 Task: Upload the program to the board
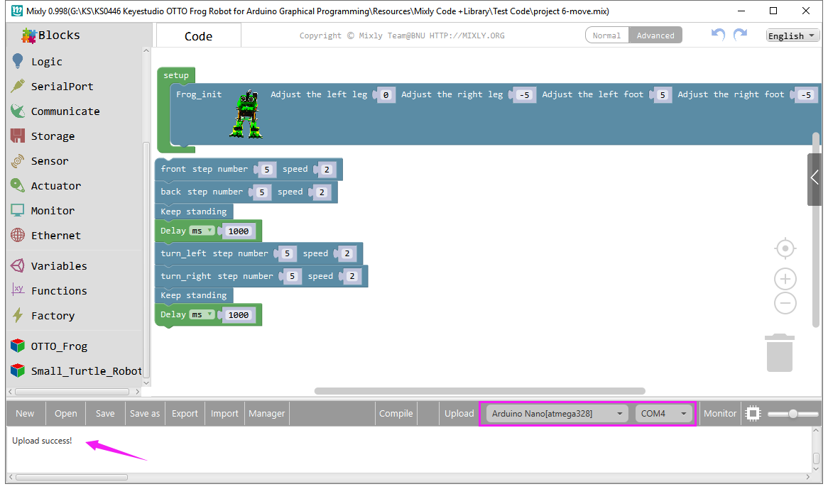point(459,414)
